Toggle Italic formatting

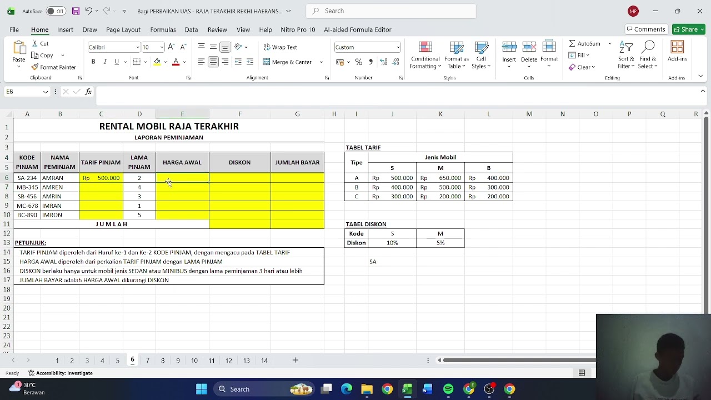pyautogui.click(x=105, y=62)
